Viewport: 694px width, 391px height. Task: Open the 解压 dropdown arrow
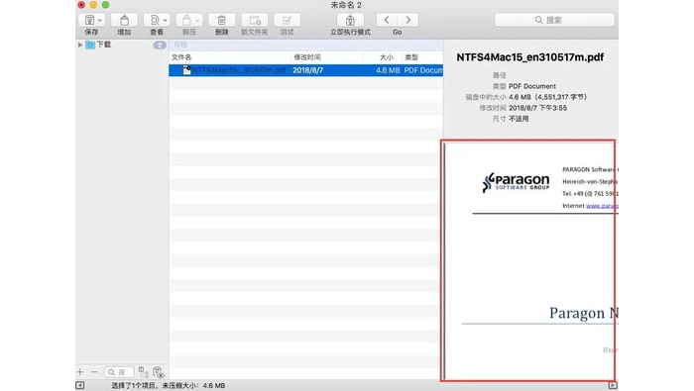[197, 21]
